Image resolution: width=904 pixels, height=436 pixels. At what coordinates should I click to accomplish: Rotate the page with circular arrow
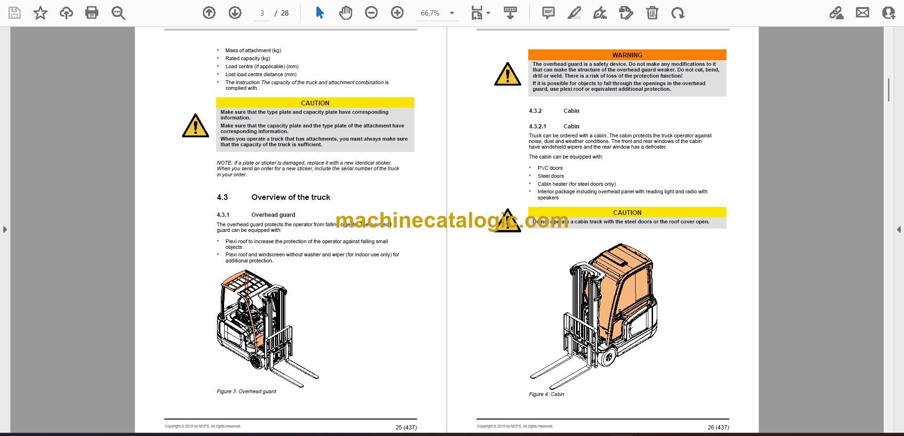coord(678,13)
